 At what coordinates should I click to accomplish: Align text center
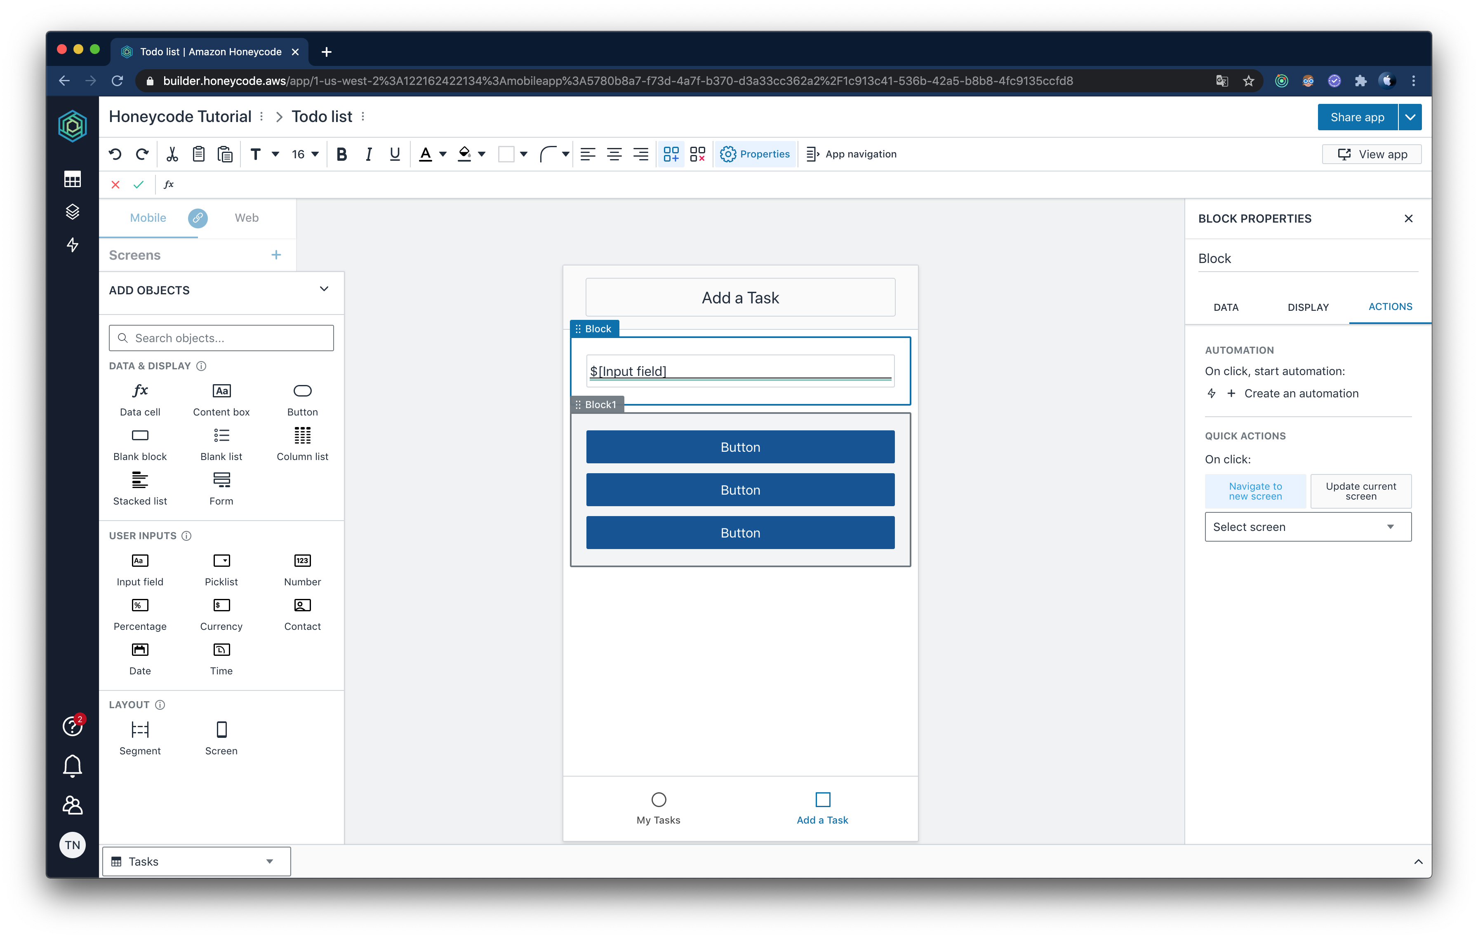pyautogui.click(x=614, y=154)
